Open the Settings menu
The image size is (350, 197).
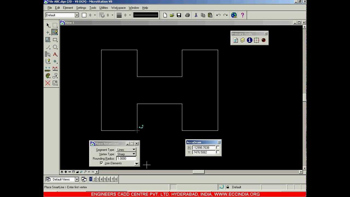(81, 8)
